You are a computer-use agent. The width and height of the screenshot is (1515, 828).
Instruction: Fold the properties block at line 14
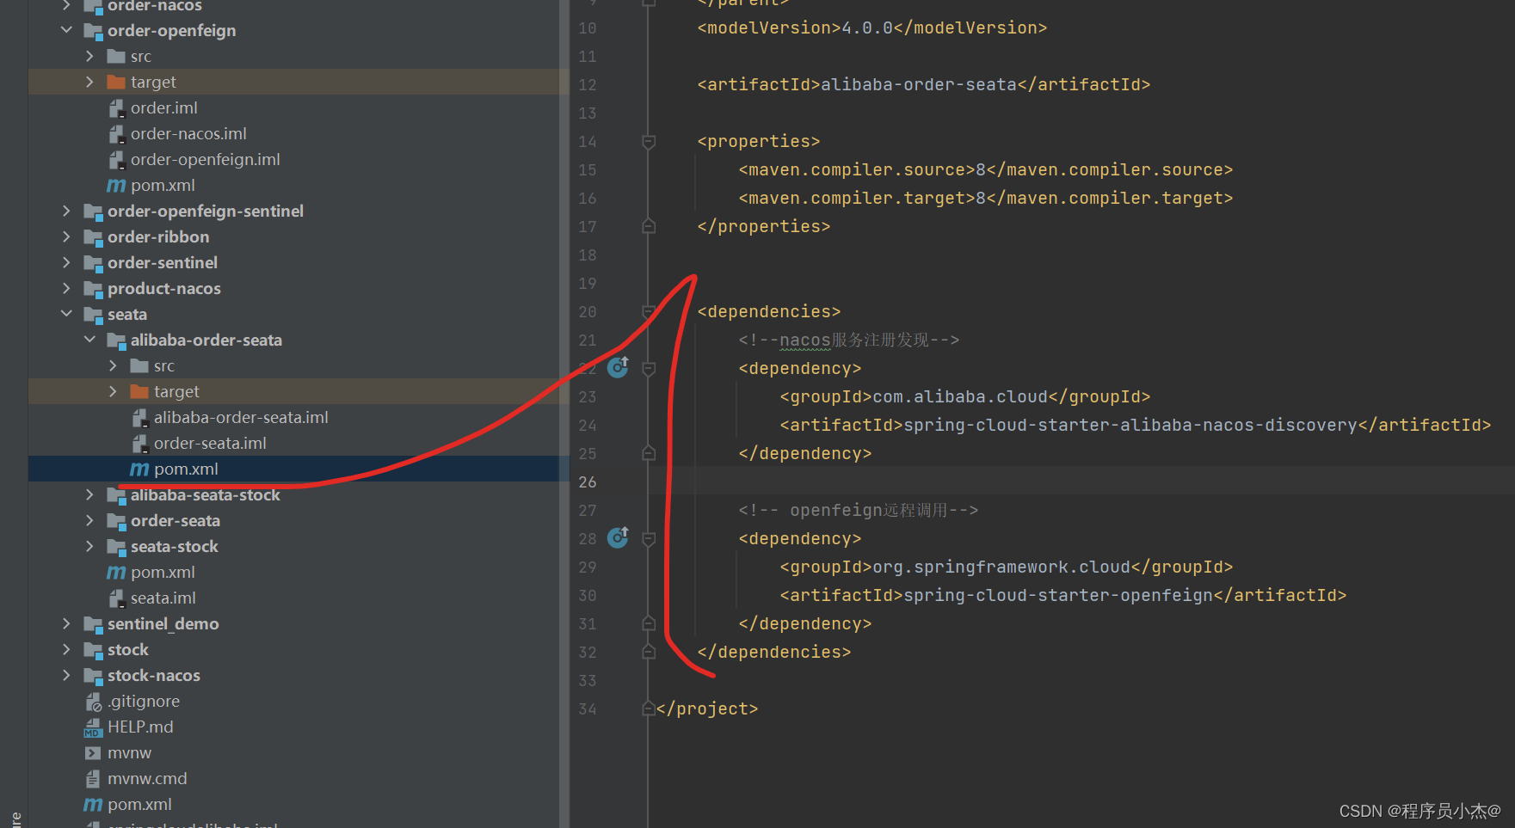coord(650,141)
